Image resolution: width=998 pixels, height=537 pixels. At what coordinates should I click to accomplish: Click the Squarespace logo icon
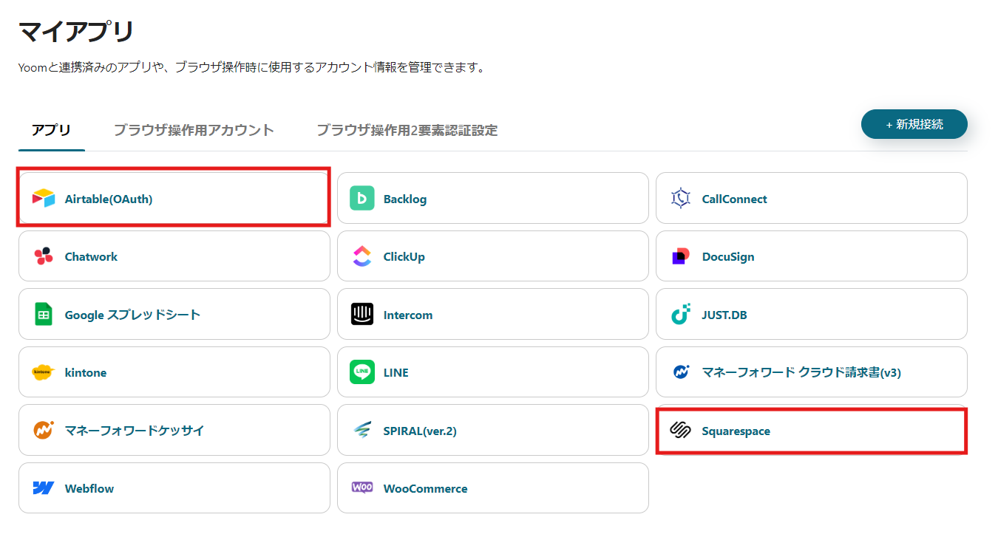680,431
